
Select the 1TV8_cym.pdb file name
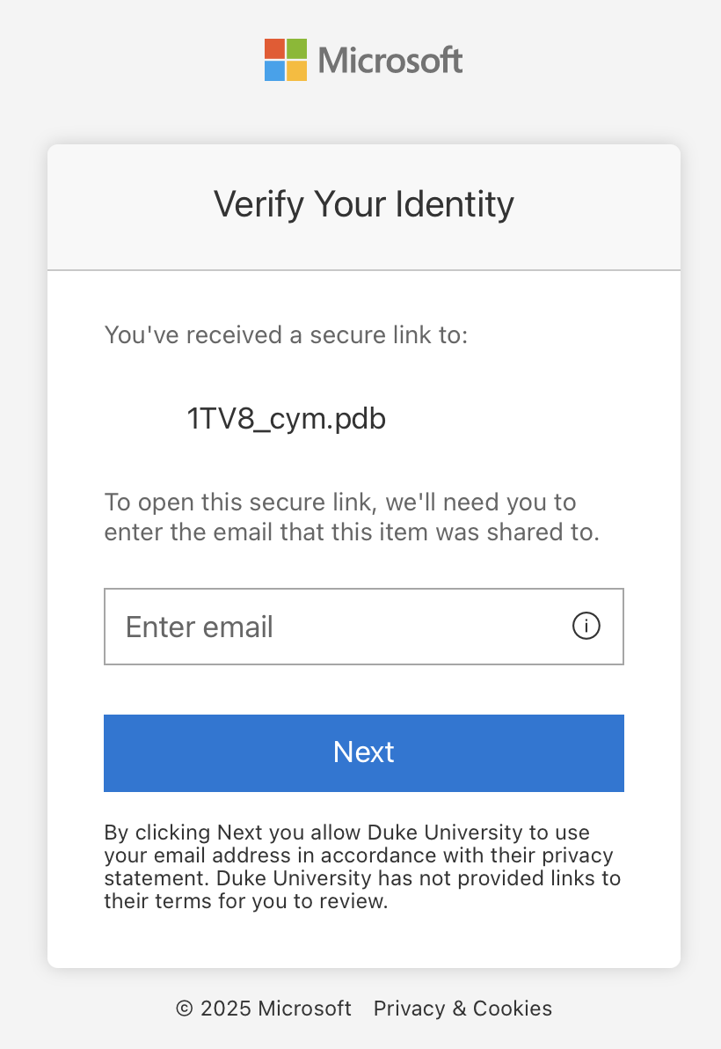(287, 419)
